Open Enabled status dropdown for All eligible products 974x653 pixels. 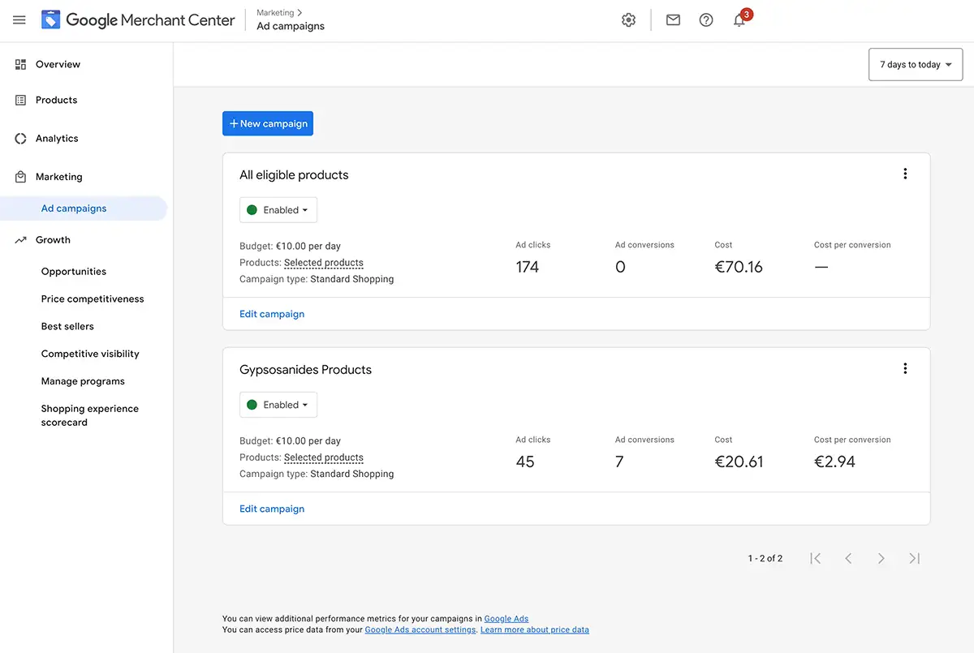(x=278, y=210)
